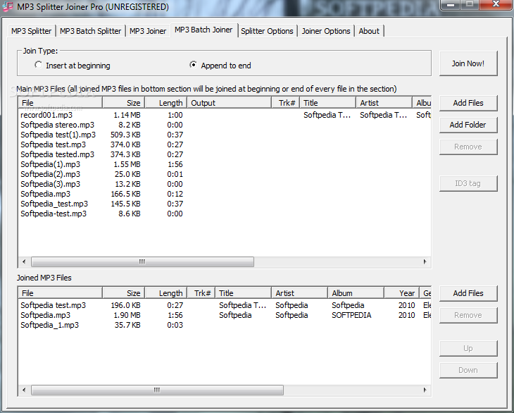Click left arrow of main list scrollbar
514x413 pixels.
[x=24, y=261]
